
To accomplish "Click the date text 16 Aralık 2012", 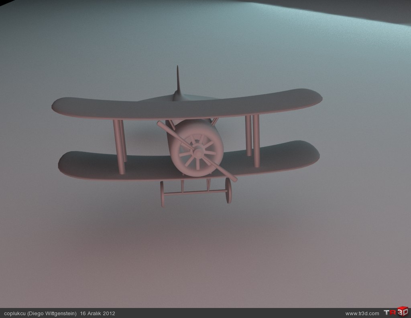I will pyautogui.click(x=98, y=313).
